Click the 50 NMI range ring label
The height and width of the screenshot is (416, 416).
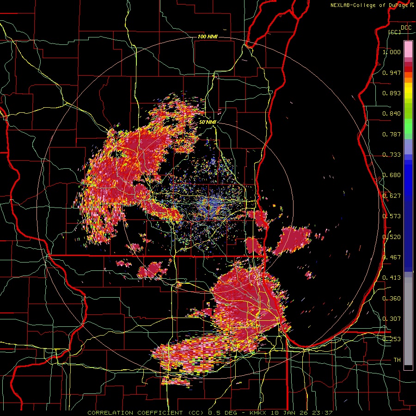point(208,122)
